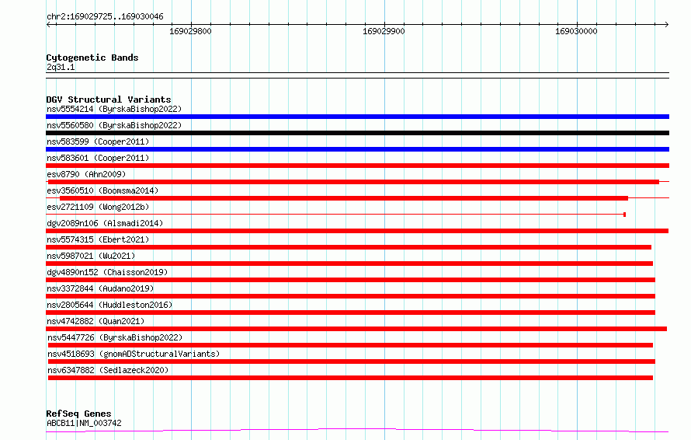Click the dgv4890n152 (Chaisson2019) label
This screenshot has width=691, height=440.
tap(107, 272)
